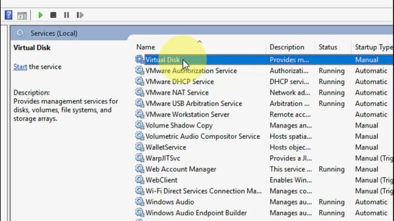Click gear icon for VMware USB Arbitration Service

pyautogui.click(x=140, y=103)
